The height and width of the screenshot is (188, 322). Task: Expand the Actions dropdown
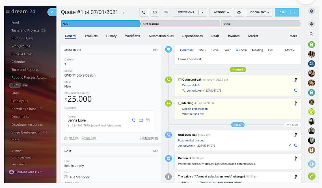[x=221, y=13]
